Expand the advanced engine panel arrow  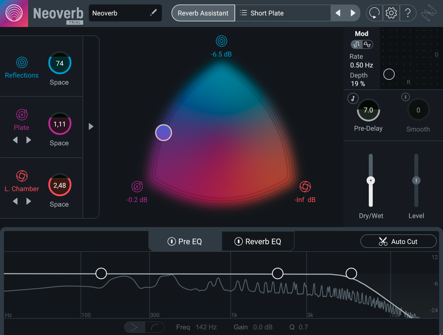[x=91, y=126]
